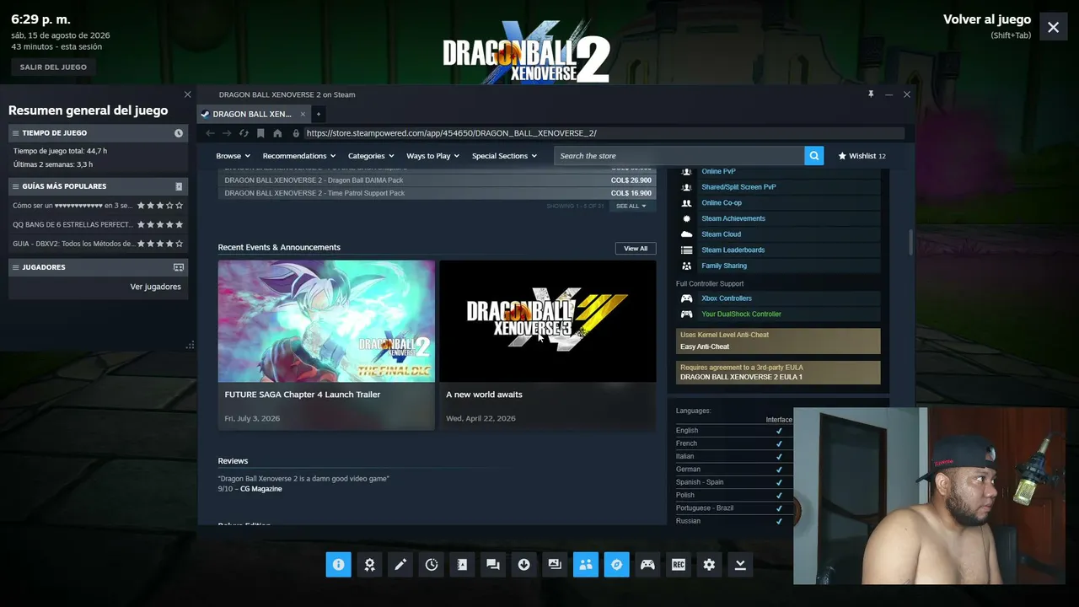Click Ver jugadores link
Screen dimensions: 1079x607
tap(156, 287)
